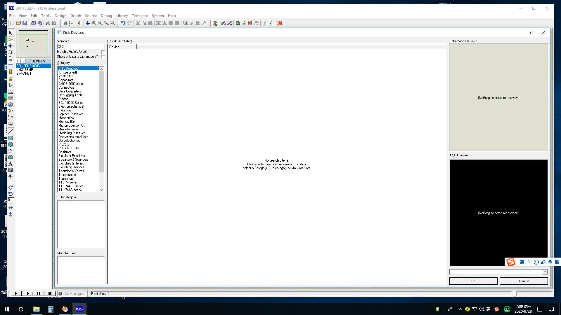Scroll down the category list
Image resolution: width=561 pixels, height=315 pixels.
coord(102,190)
